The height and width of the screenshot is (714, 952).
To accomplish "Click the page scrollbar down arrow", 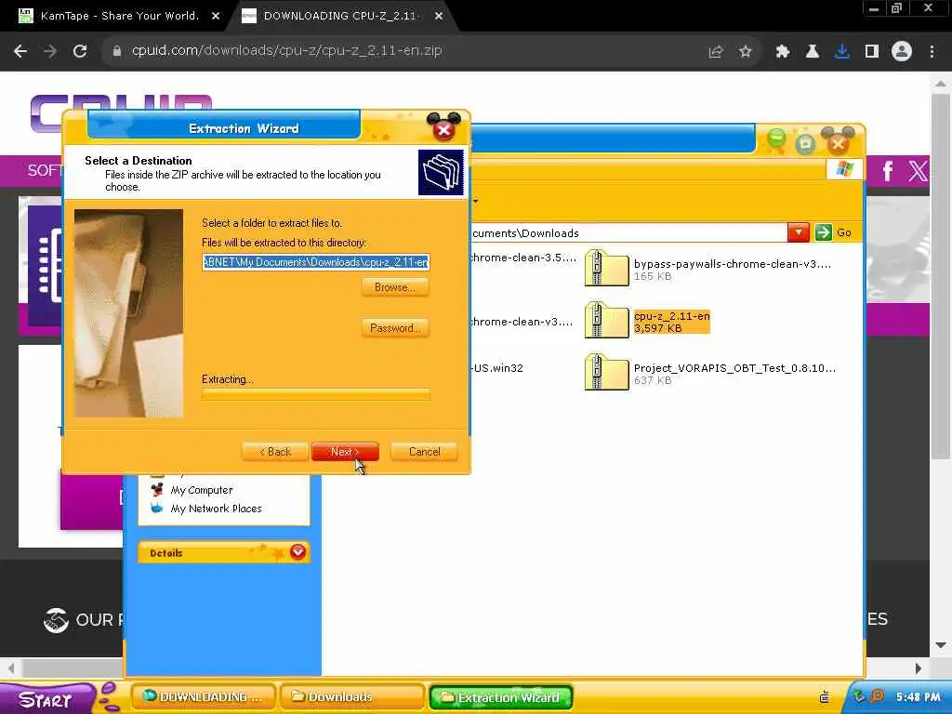I will (x=941, y=645).
